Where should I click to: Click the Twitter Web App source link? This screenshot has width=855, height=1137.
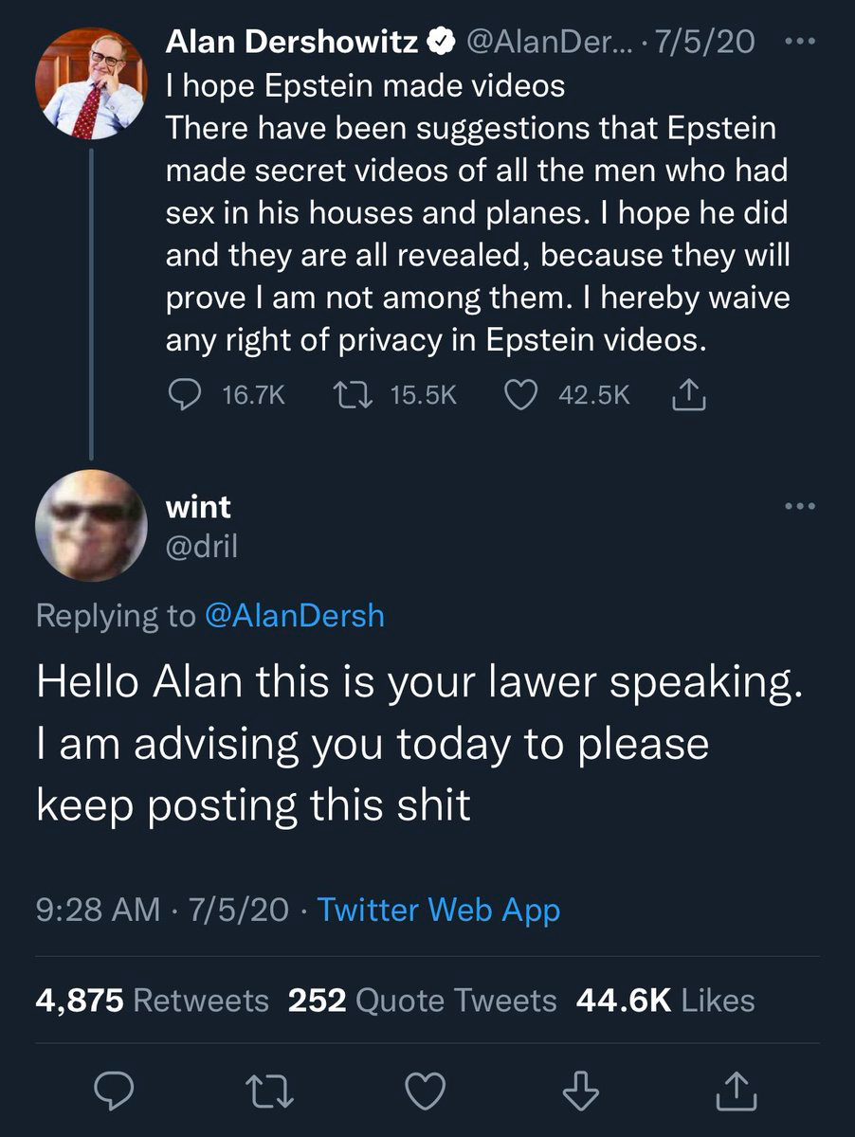(x=438, y=911)
